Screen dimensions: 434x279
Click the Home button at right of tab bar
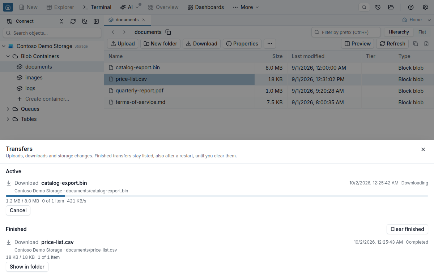coord(412,20)
